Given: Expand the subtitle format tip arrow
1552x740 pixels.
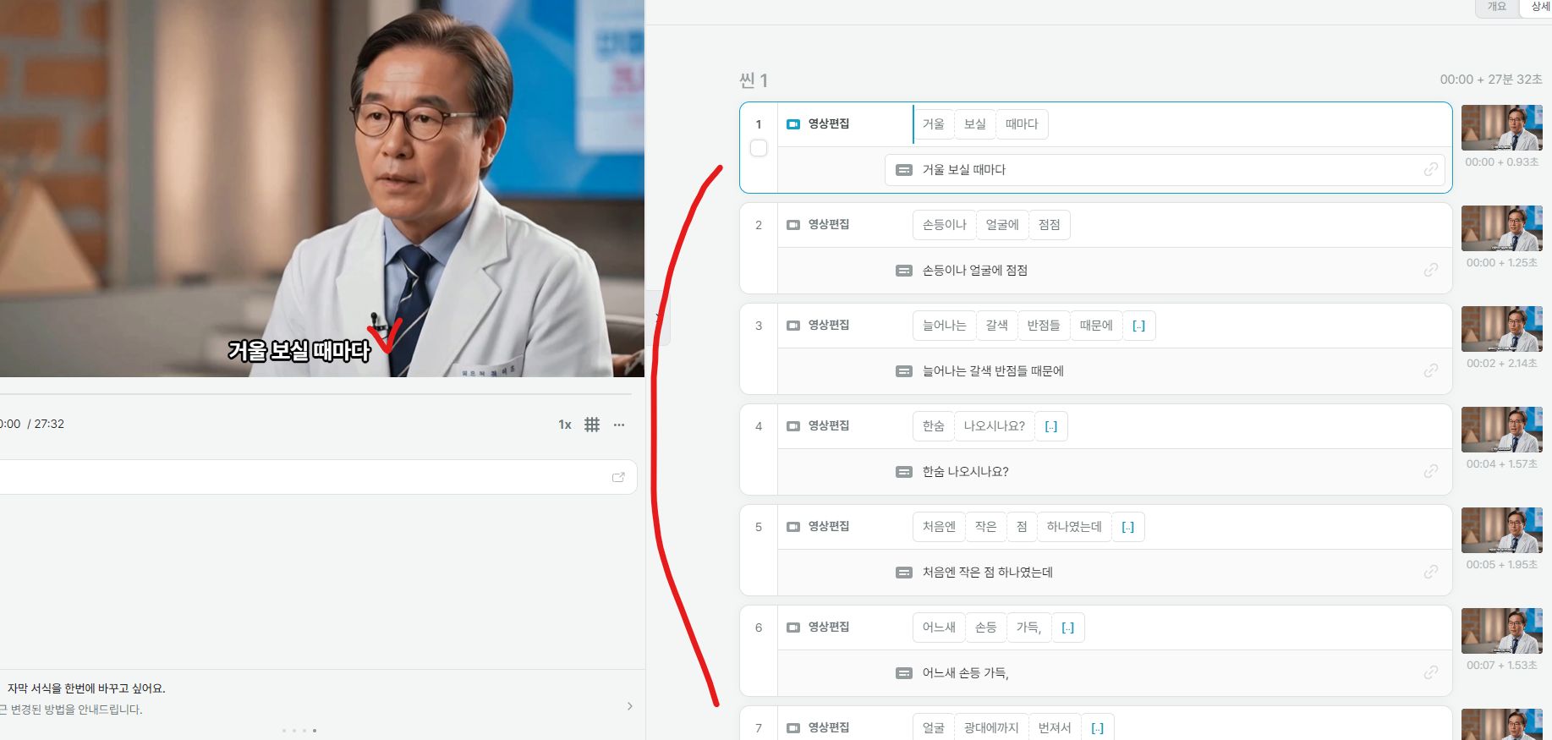Looking at the screenshot, I should click(x=629, y=706).
